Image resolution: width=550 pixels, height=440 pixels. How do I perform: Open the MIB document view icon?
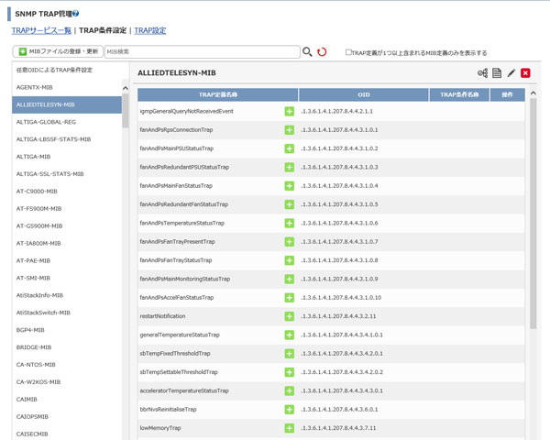click(x=497, y=73)
